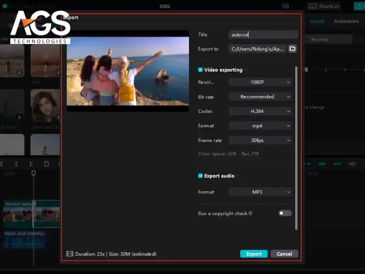Click the export dialog vertical scrollbar

click(297, 146)
